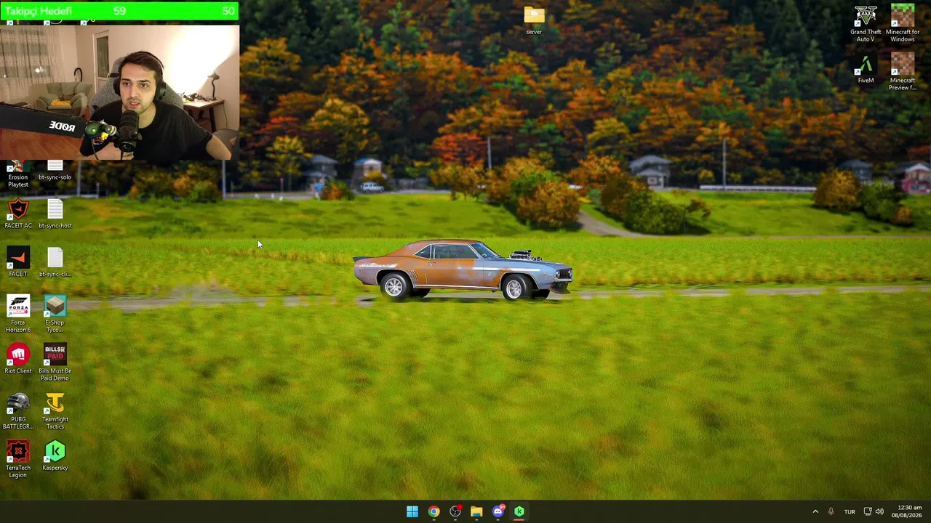Open the volume control in system tray
931x523 pixels.
tap(879, 511)
